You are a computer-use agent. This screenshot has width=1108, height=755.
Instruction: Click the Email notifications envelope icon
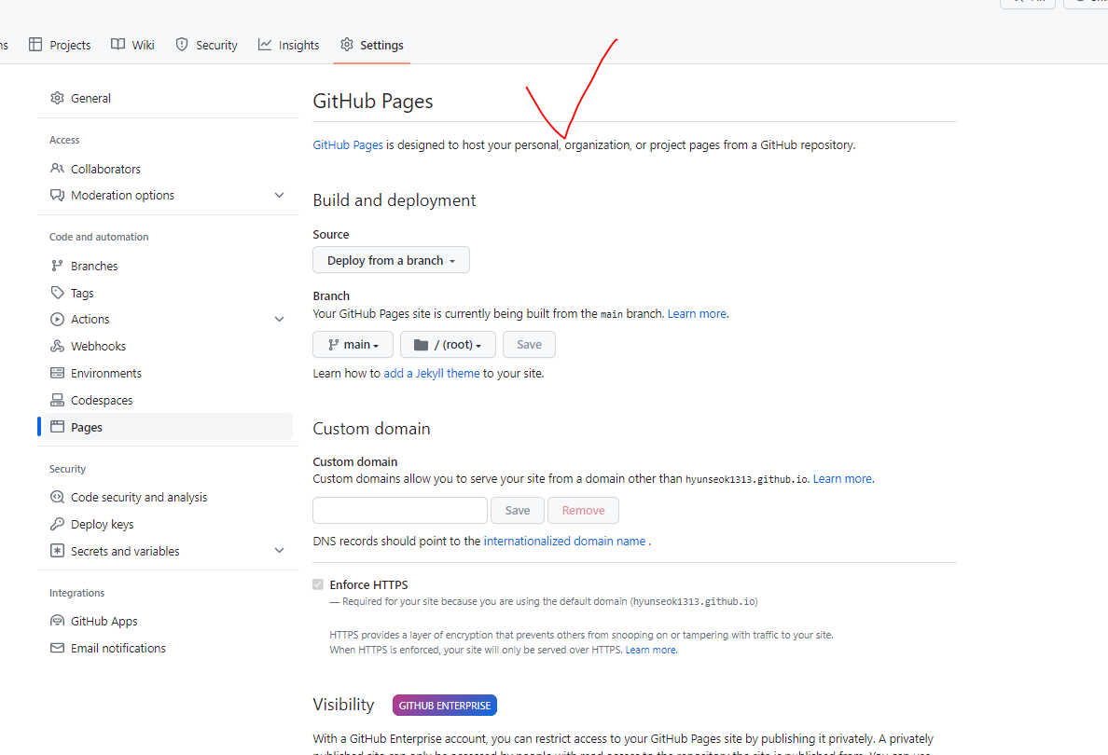click(57, 648)
